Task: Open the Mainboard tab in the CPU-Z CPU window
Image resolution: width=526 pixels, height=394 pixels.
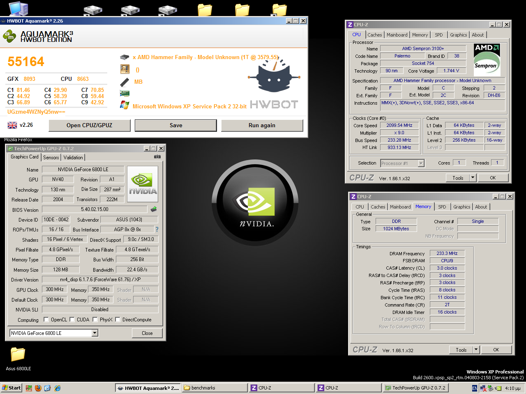Action: (x=397, y=35)
